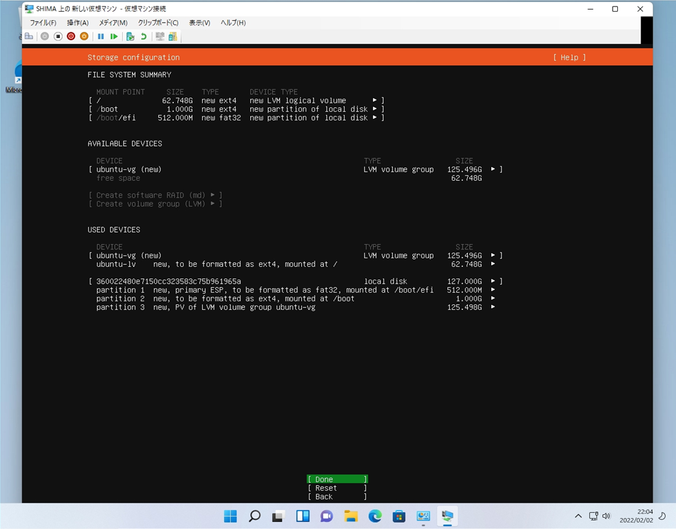Go Back from Storage configuration

tap(337, 497)
